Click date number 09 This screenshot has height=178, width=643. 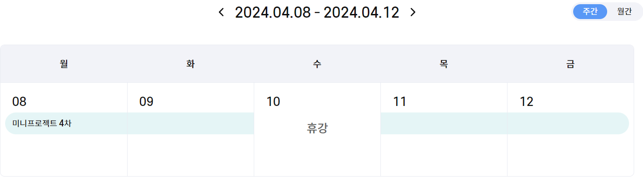[146, 102]
